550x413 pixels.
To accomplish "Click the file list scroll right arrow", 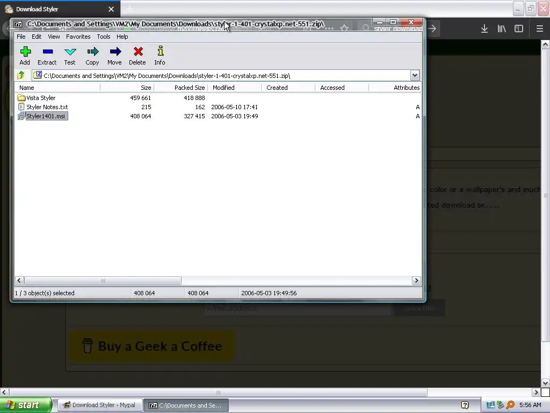I will coord(416,281).
